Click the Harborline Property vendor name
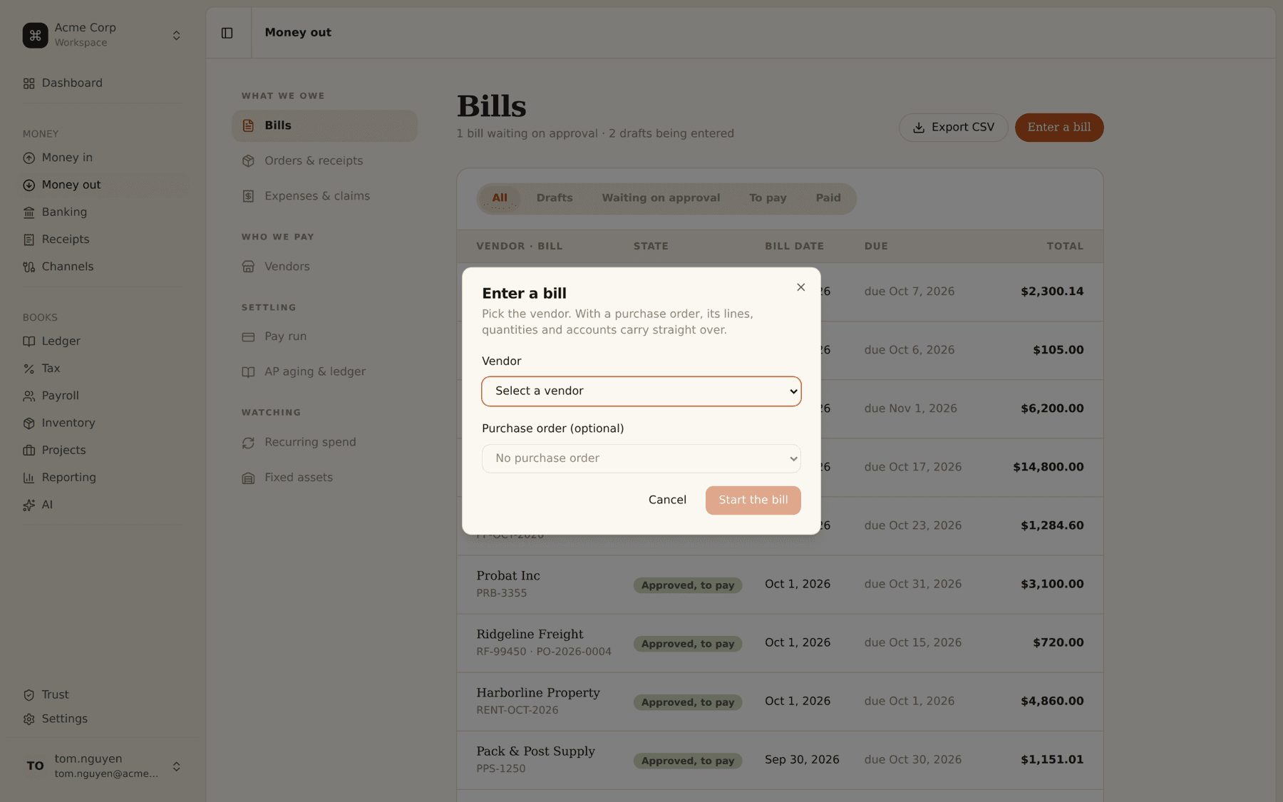The width and height of the screenshot is (1283, 802). pyautogui.click(x=537, y=693)
